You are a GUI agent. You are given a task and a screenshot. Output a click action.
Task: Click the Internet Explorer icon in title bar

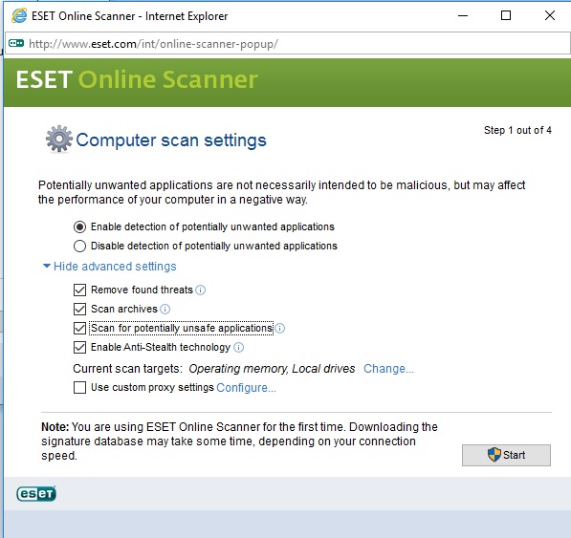click(19, 16)
